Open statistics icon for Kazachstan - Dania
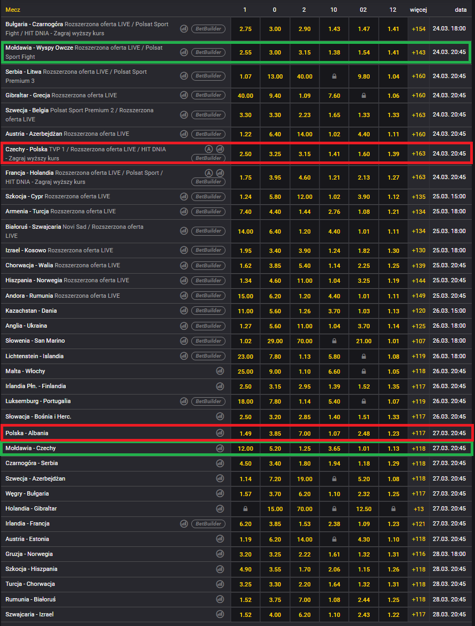Viewport: 475px width, 626px height. [184, 311]
